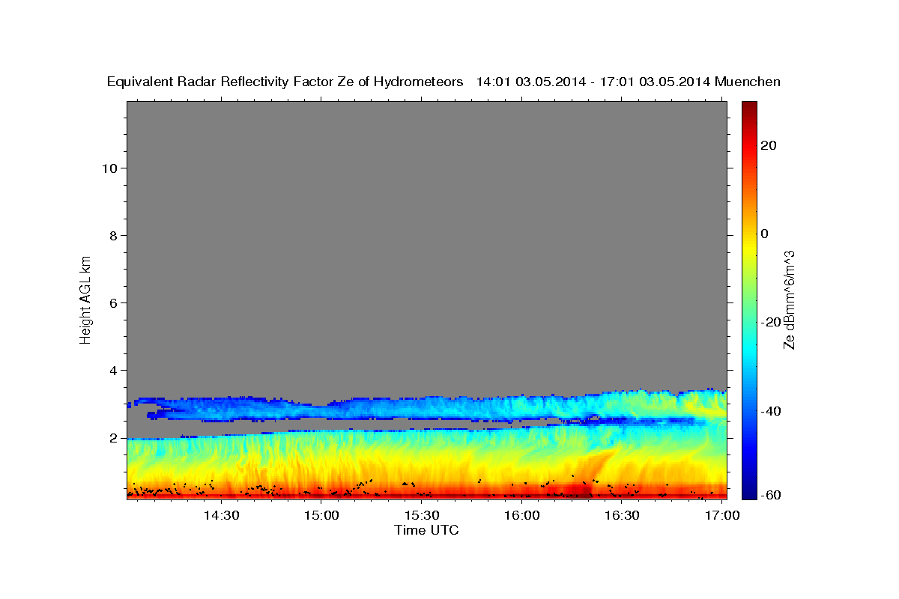Click the 'Ze dBmm^6/m^3' colorbar label
Image resolution: width=899 pixels, height=599 pixels.
[x=789, y=299]
